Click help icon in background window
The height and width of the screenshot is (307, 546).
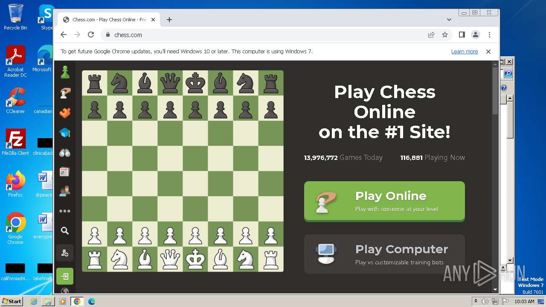(x=504, y=88)
